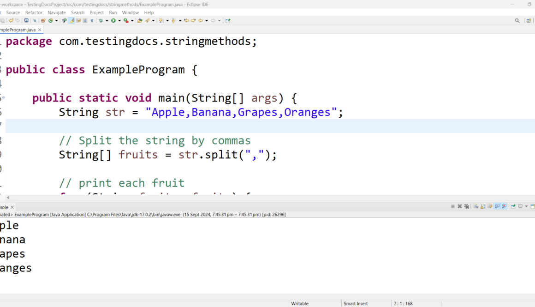Toggle Show Console on standard output change
The width and height of the screenshot is (535, 307).
tap(497, 206)
